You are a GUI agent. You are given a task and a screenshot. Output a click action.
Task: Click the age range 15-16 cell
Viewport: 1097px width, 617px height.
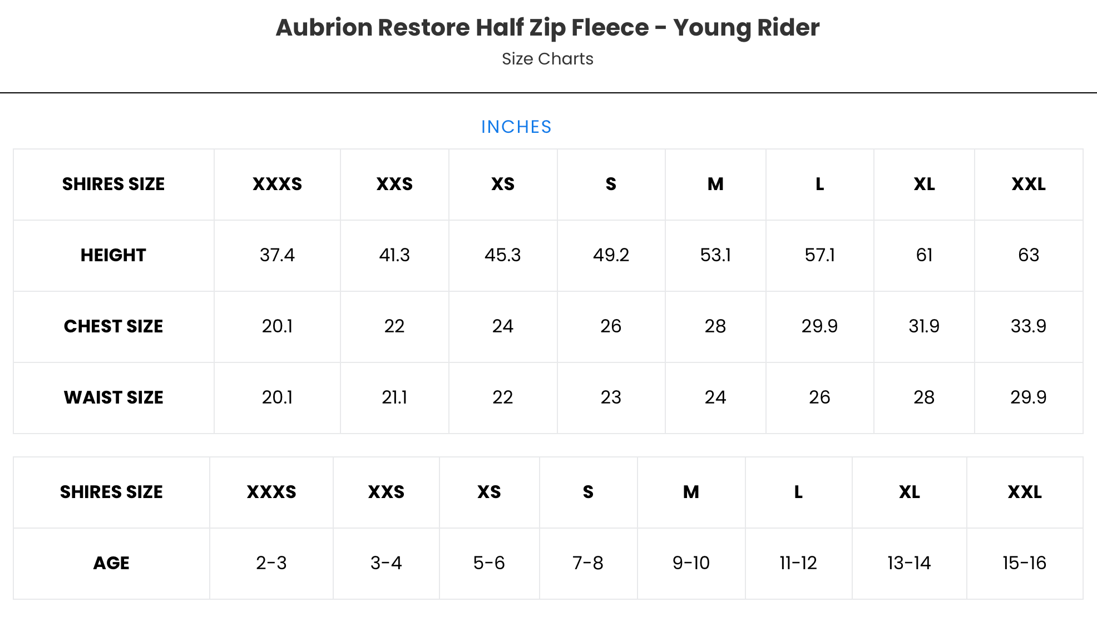point(1024,563)
